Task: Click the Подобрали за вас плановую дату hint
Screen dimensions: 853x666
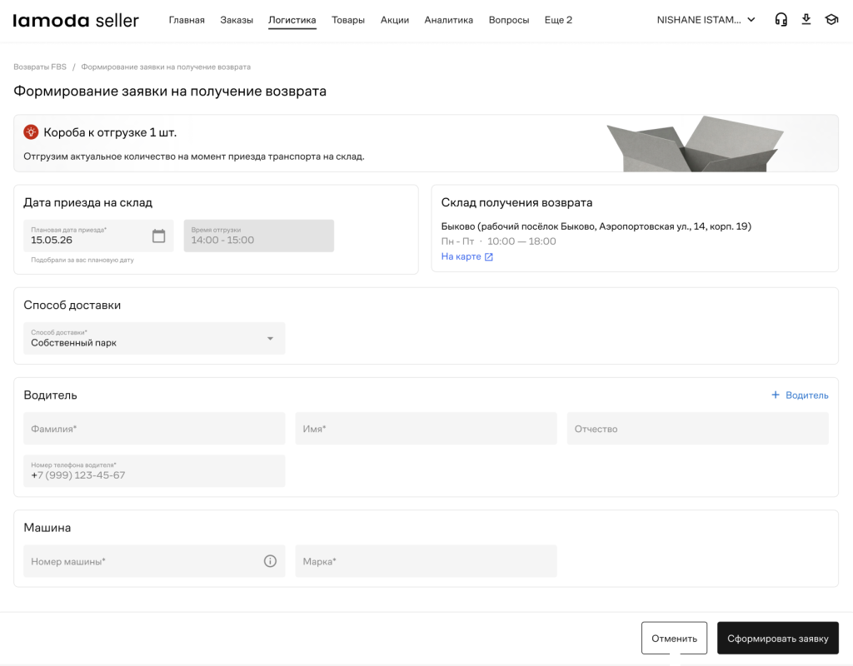Action: click(x=82, y=260)
